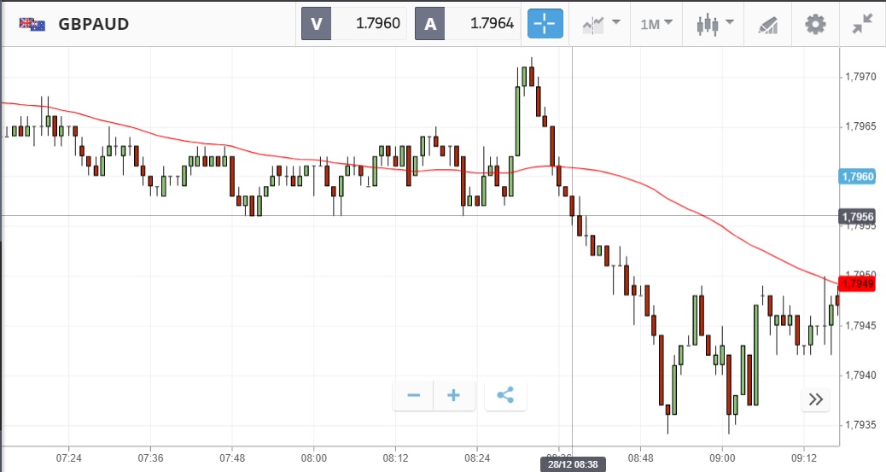This screenshot has width=886, height=472.
Task: Expand the 1M timeframe dropdown
Action: coord(656,24)
